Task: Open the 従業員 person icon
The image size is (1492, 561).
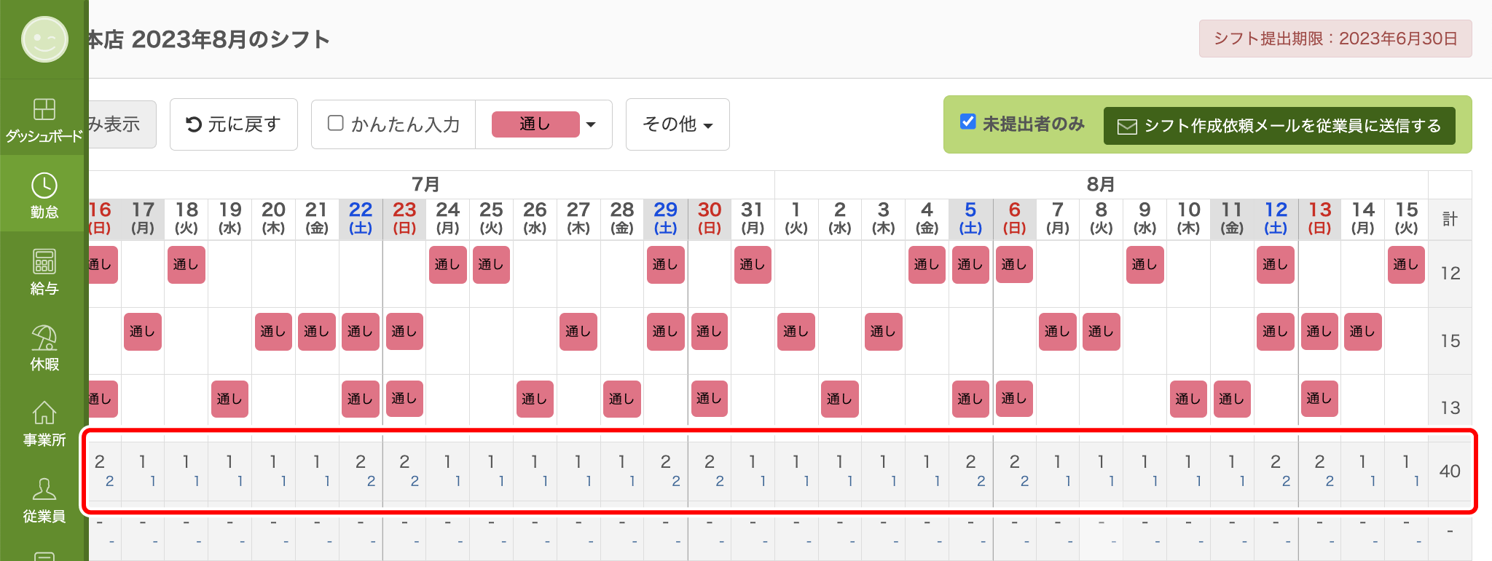Action: [44, 489]
